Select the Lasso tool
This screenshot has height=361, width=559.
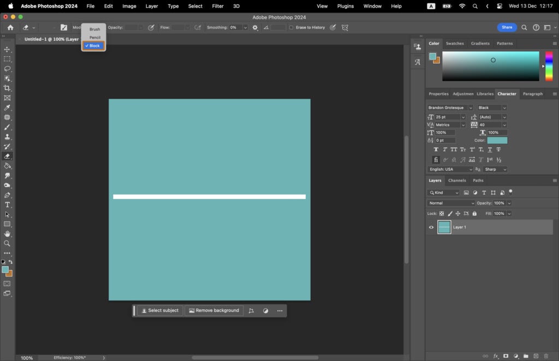[7, 69]
